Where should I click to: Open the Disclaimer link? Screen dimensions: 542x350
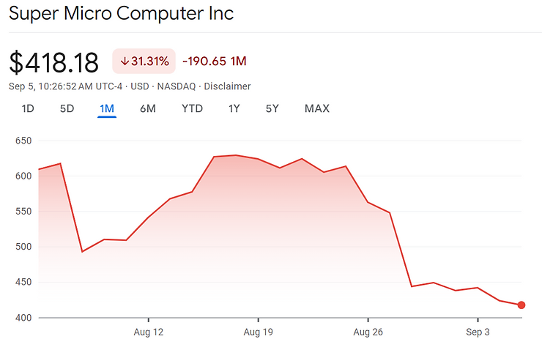point(227,86)
